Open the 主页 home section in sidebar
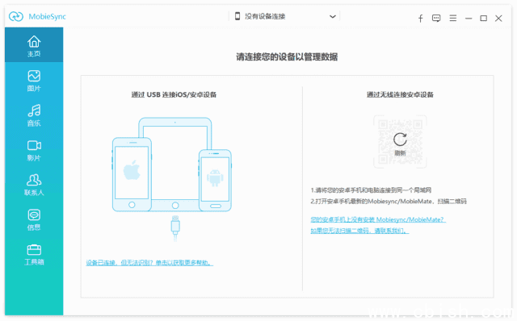This screenshot has height=321, width=517. (34, 45)
